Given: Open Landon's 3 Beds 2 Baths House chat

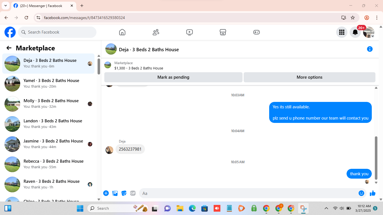Looking at the screenshot, I should [x=49, y=124].
